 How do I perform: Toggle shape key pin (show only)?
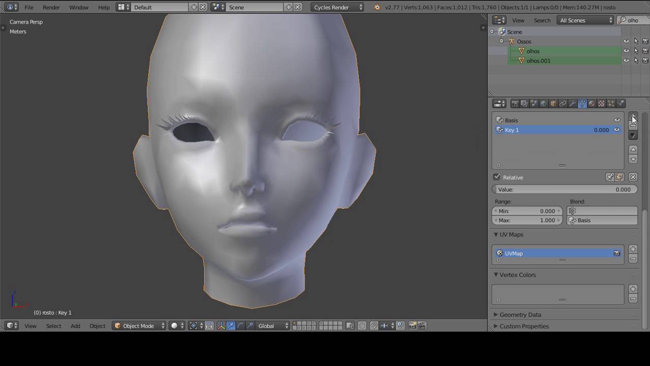pyautogui.click(x=609, y=177)
